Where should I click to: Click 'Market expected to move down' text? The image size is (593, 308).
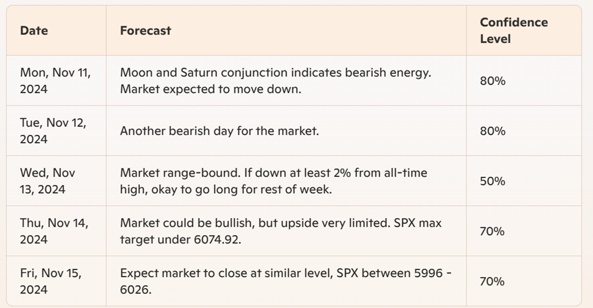210,89
